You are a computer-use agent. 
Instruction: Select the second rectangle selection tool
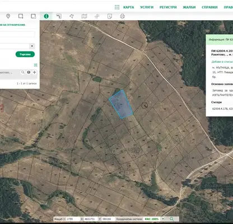34,16
